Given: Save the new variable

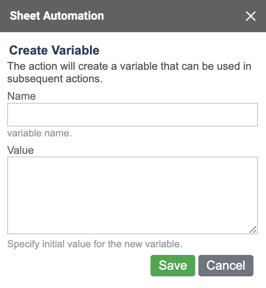Looking at the screenshot, I should tap(173, 265).
